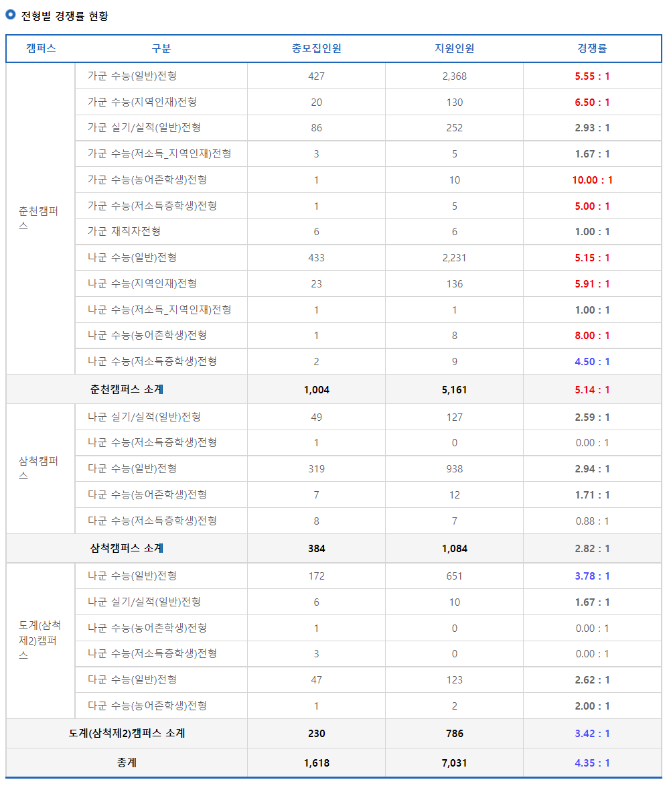669x788 pixels.
Task: Select the 총모집인원 column header
Action: pos(316,48)
